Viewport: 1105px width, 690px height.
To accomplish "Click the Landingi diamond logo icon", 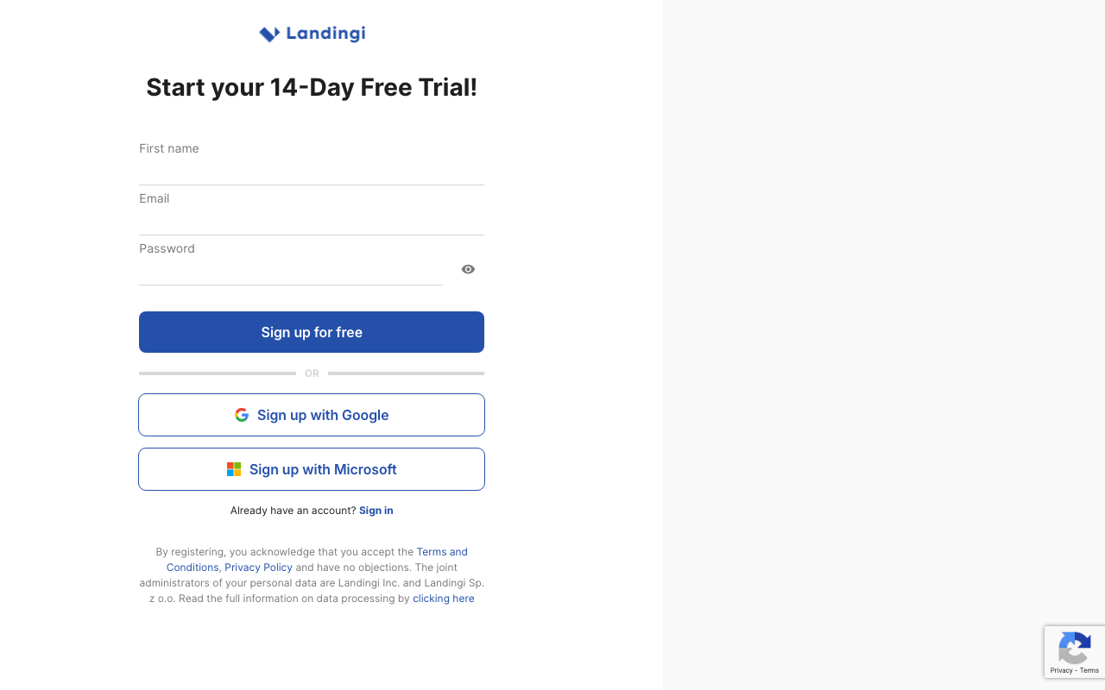I will (x=269, y=34).
